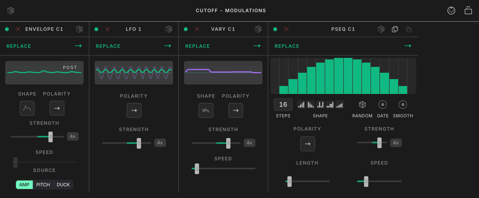Remove the ENVELOPE C1 modulator with red X

pos(18,29)
